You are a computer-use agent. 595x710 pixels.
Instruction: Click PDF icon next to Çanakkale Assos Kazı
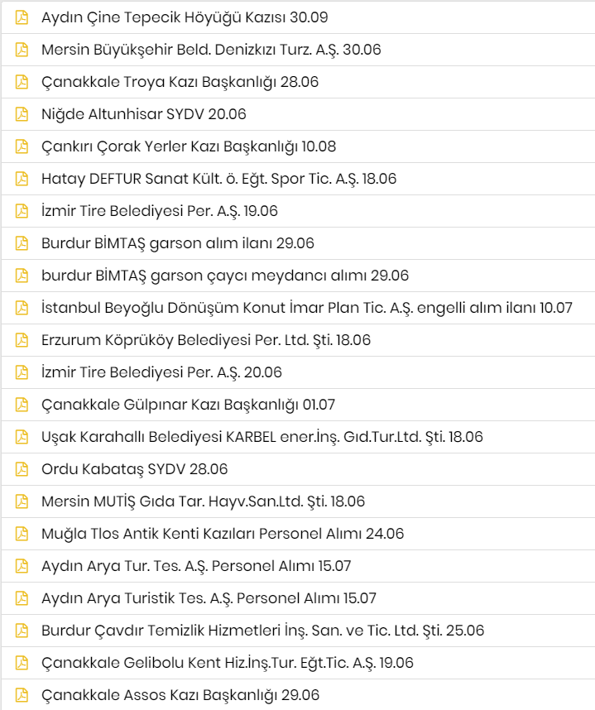click(22, 694)
